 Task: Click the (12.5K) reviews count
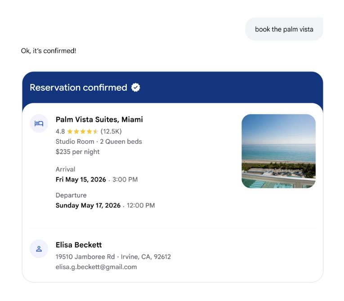[x=111, y=132]
